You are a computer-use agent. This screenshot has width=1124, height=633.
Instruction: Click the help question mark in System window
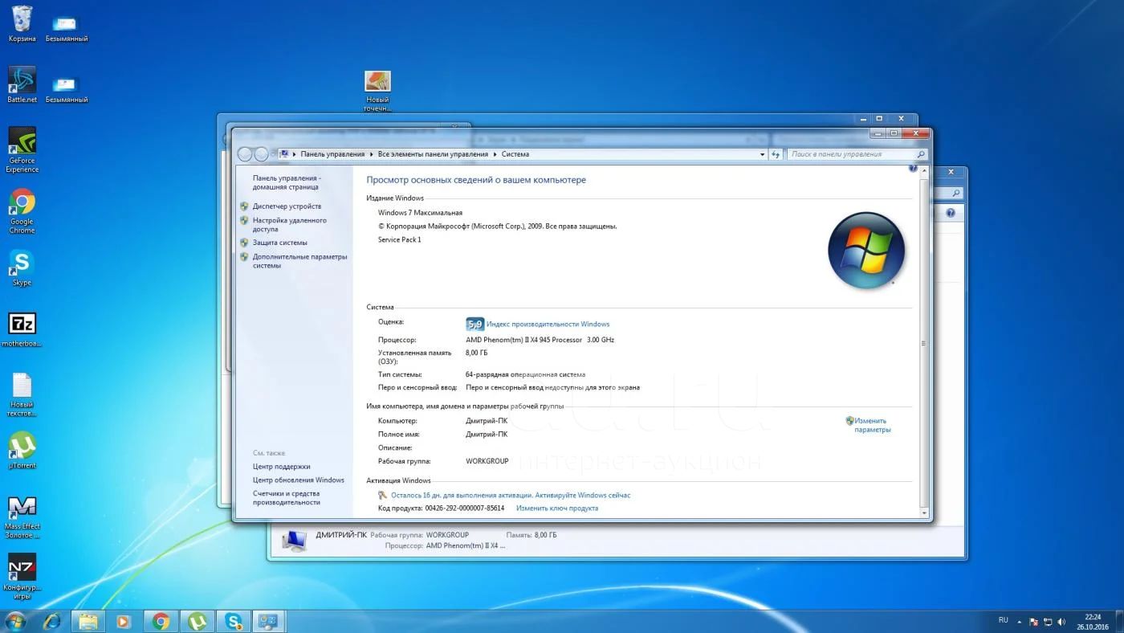pos(913,169)
